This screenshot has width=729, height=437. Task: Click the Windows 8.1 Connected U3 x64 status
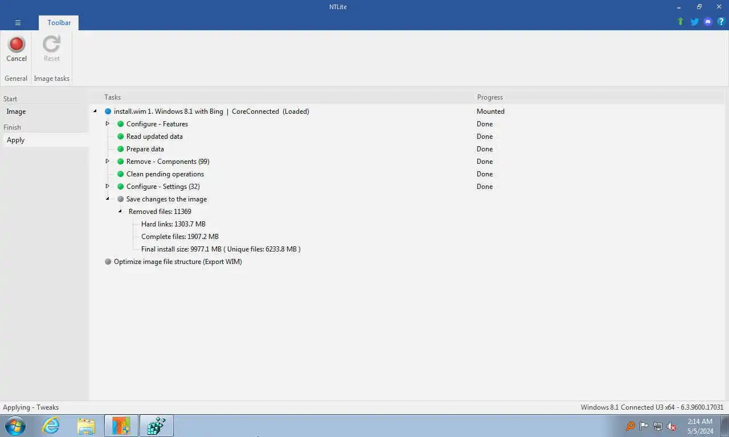pos(652,407)
